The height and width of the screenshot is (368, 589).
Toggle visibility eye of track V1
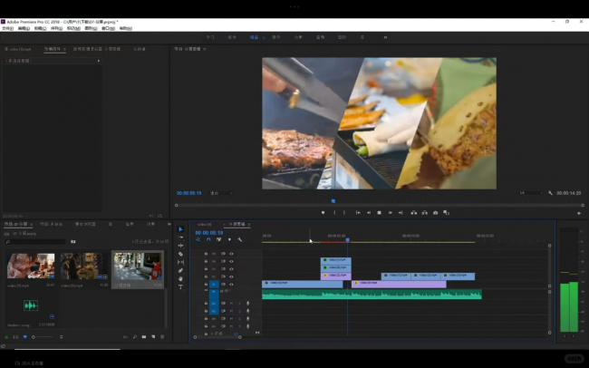231,285
